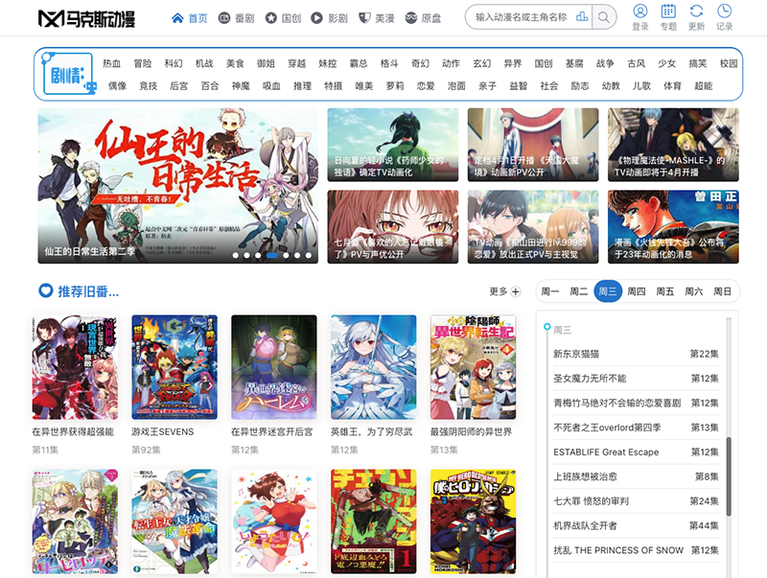767x578 pixels.
Task: Open the 药师少女的独语 news card
Action: coord(393,145)
